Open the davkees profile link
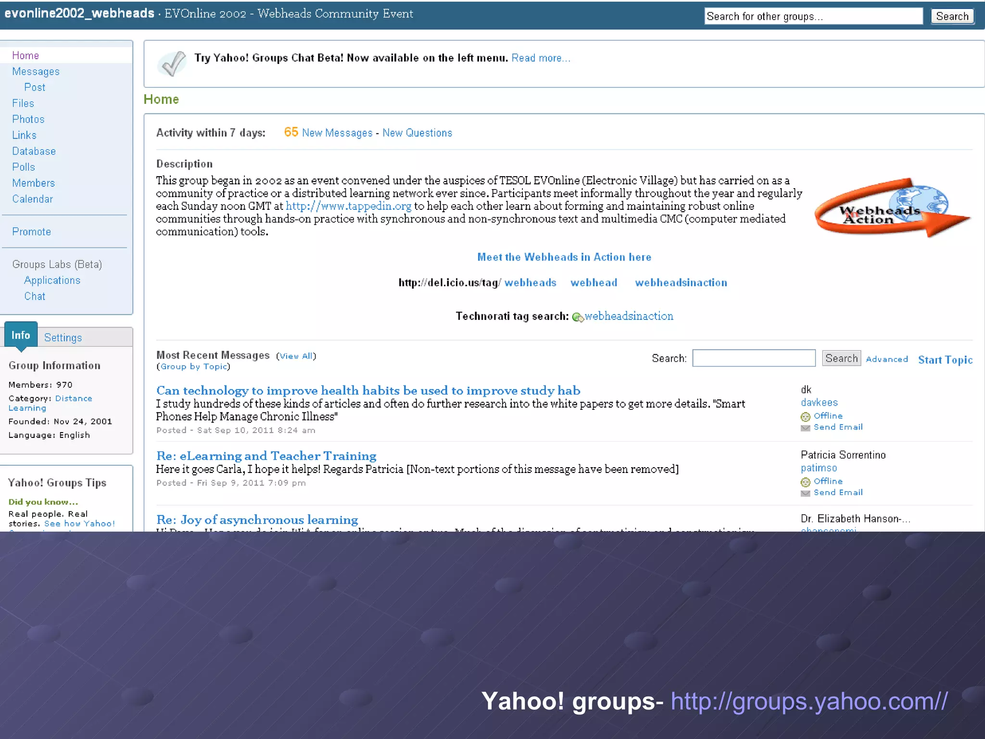 (x=819, y=402)
